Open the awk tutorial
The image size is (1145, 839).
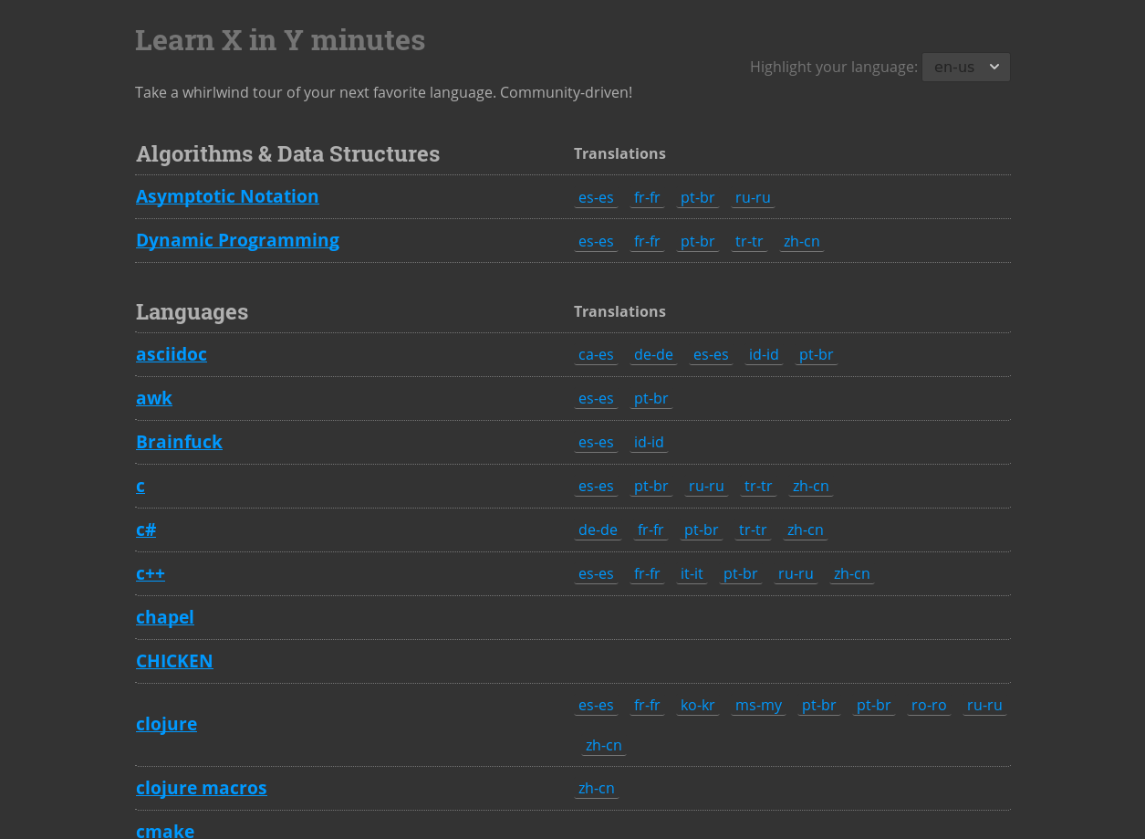click(153, 398)
